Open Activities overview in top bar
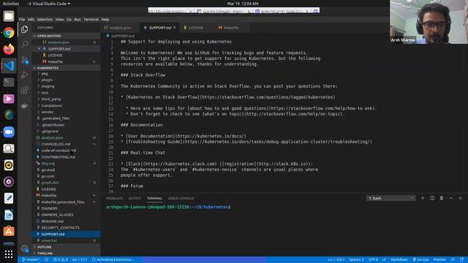Screen dimensions: 468x263 11,4
